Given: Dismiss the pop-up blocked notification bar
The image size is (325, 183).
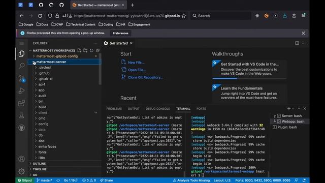Looking at the screenshot, I should point(303,33).
